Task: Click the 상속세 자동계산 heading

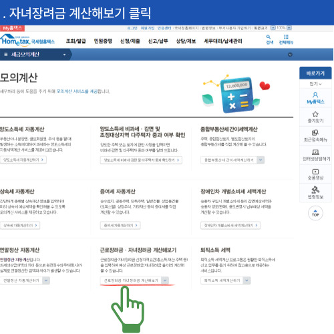Action: pyautogui.click(x=17, y=192)
